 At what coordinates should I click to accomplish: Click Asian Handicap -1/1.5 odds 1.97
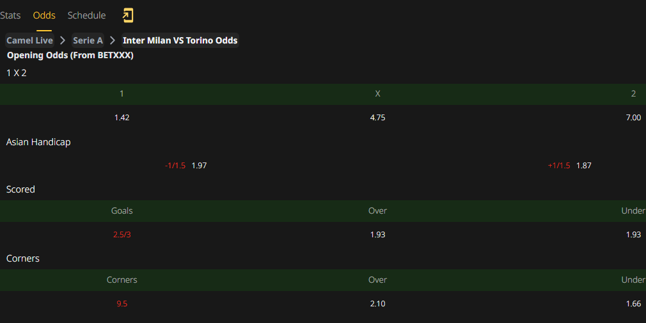point(199,166)
